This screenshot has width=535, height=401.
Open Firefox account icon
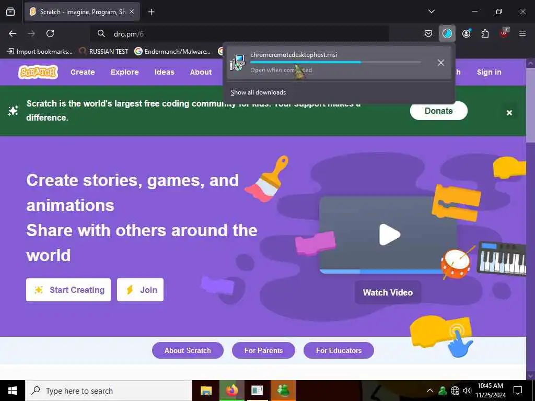coord(466,33)
